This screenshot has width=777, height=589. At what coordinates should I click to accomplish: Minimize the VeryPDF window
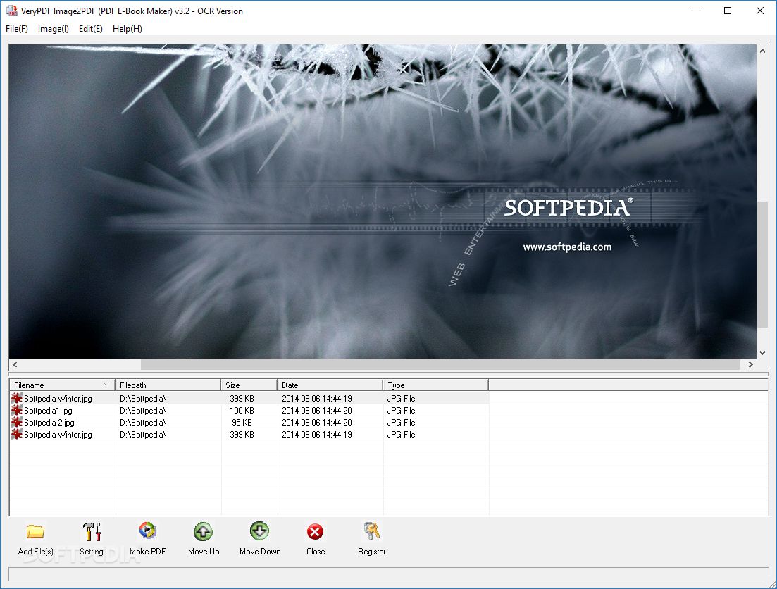(696, 11)
